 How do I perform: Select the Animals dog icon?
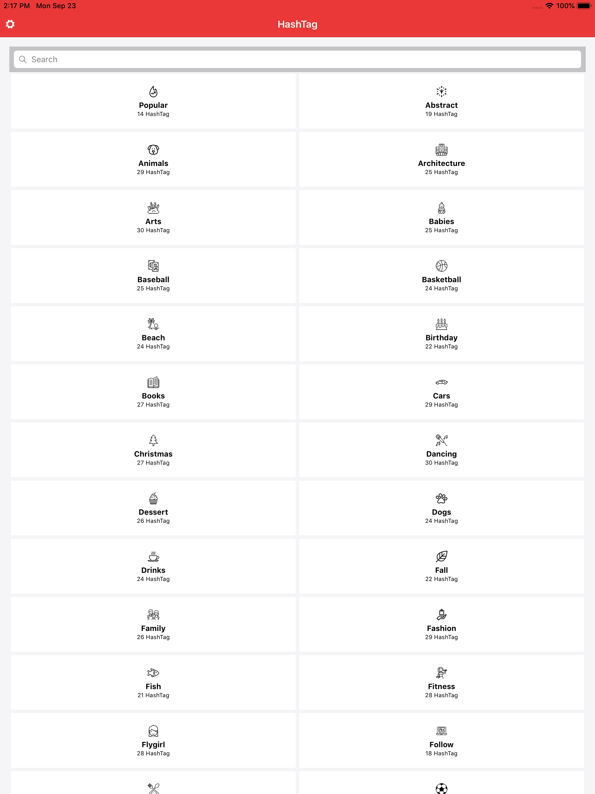[153, 150]
